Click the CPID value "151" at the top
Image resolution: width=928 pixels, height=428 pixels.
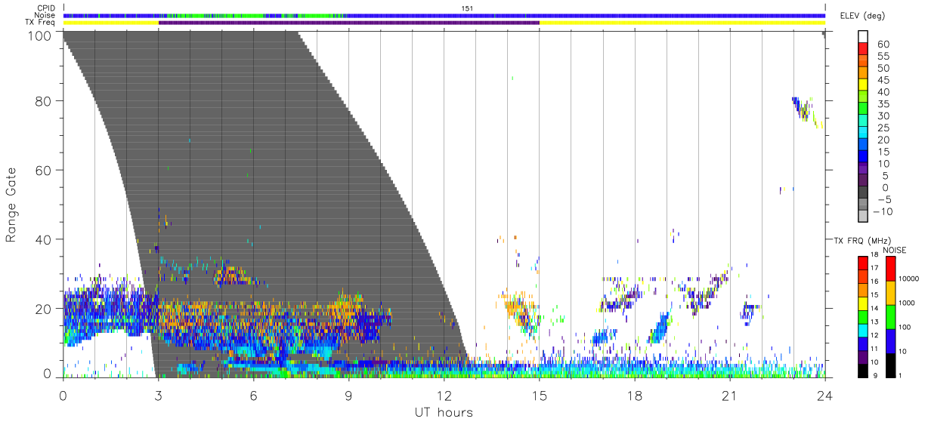click(x=468, y=8)
